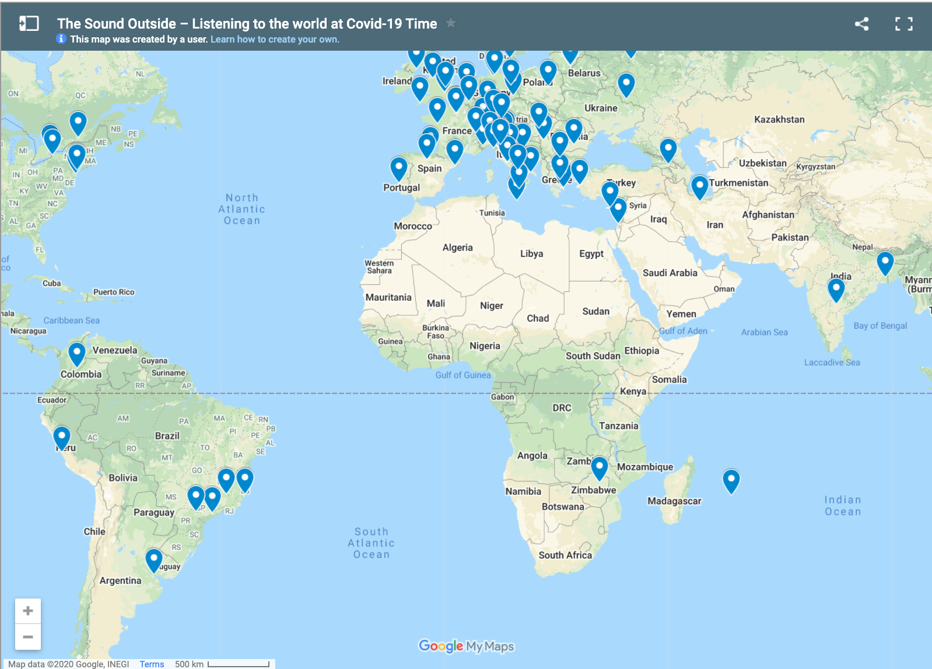Click the pin near Uruguay
Viewport: 932px width, 669px height.
[x=154, y=559]
